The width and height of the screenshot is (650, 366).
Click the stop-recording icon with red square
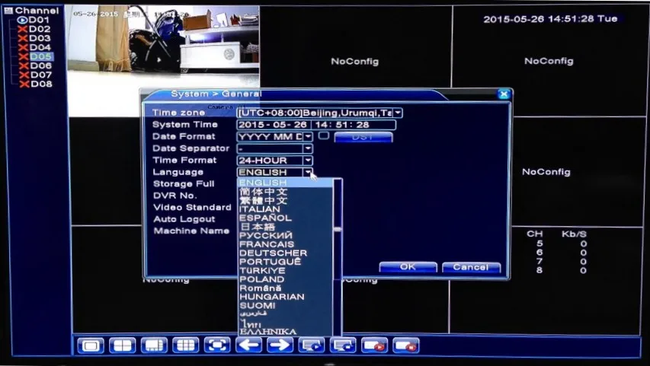coord(406,345)
